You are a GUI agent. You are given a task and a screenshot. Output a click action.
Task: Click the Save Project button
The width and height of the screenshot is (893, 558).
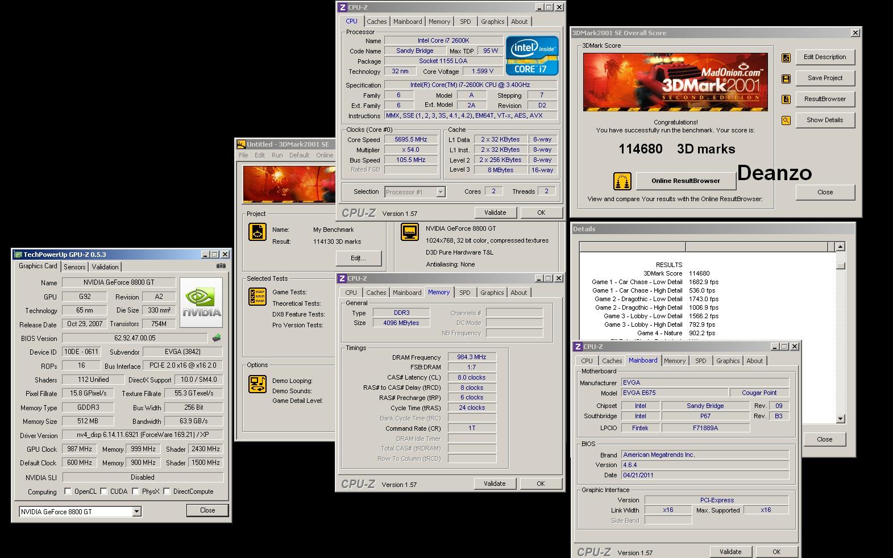pos(825,78)
